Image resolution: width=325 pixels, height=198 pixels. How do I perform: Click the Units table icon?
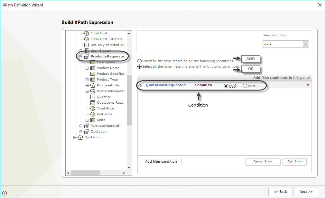point(93,120)
